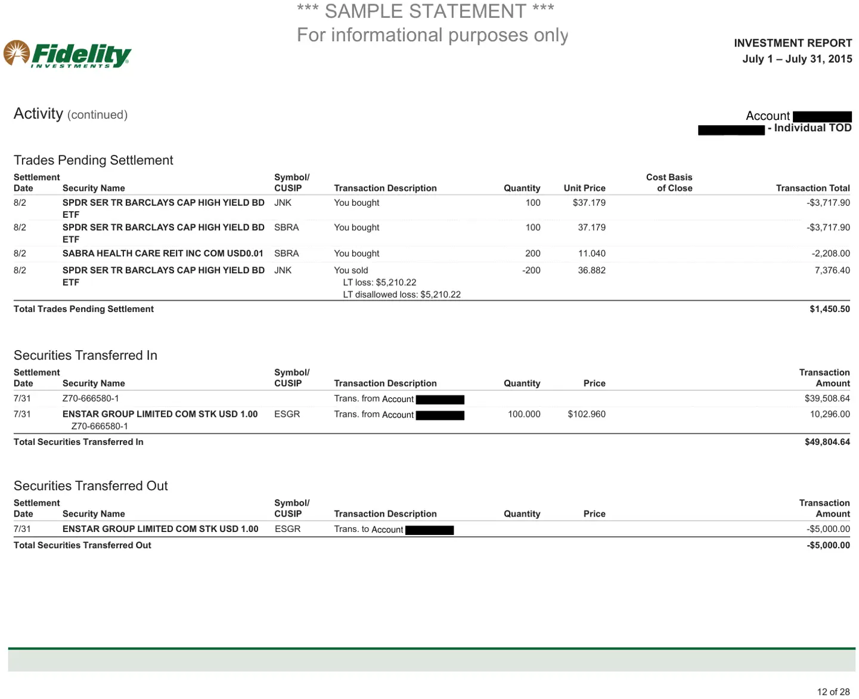
Task: Select the 7,376.40 transaction total
Action: [x=832, y=270]
